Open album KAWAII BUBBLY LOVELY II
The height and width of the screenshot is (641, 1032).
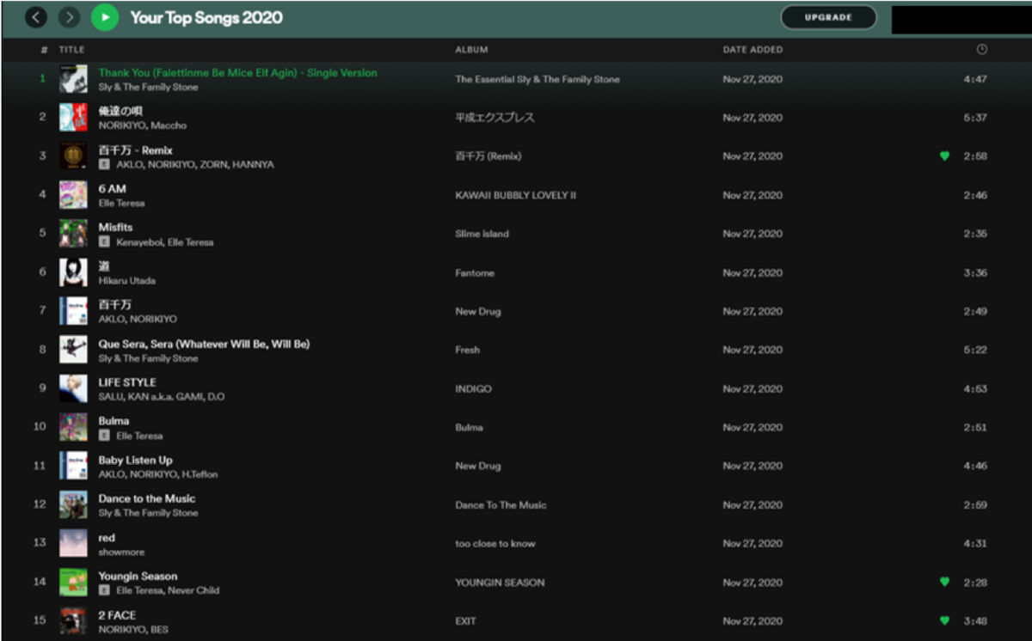pos(515,195)
